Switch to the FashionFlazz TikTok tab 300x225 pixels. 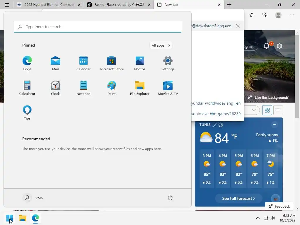[x=119, y=5]
